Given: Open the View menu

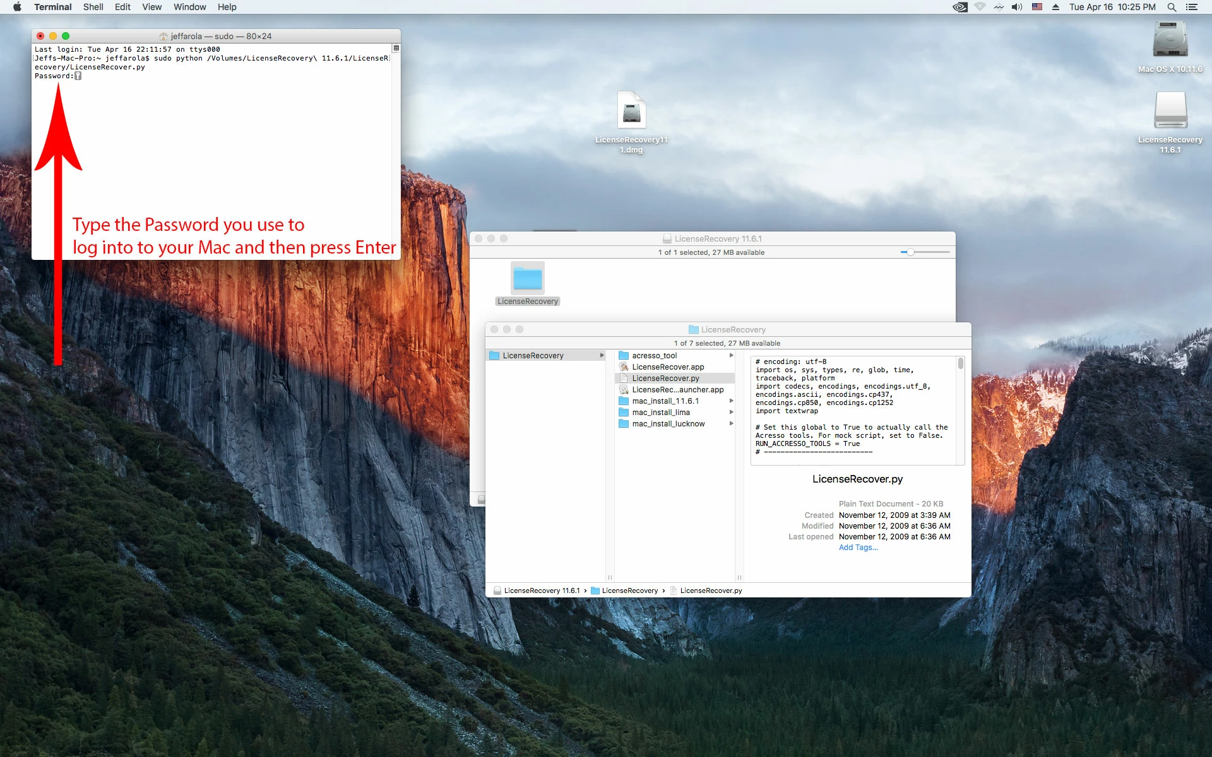Looking at the screenshot, I should [151, 7].
